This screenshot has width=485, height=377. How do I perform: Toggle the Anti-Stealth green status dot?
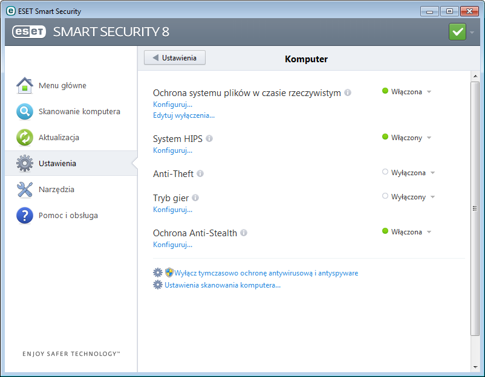click(x=385, y=231)
